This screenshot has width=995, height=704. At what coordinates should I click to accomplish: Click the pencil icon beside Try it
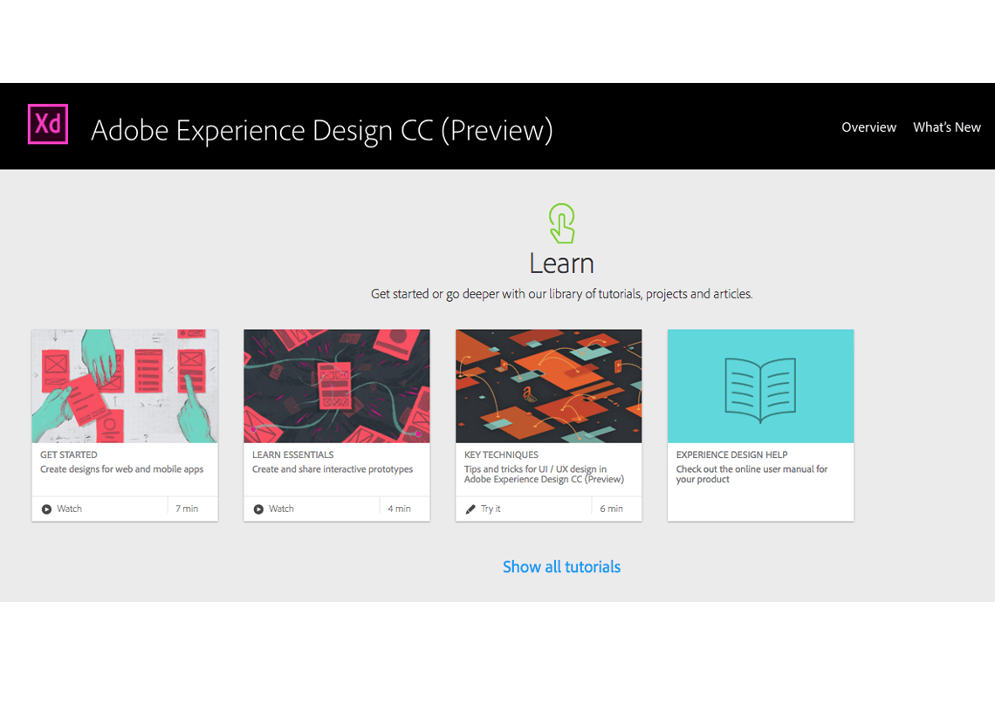pyautogui.click(x=471, y=508)
